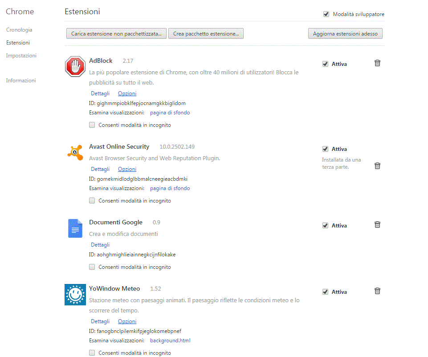The width and height of the screenshot is (428, 357).
Task: Open Dettagli link for Documenti Google
Action: pyautogui.click(x=100, y=245)
